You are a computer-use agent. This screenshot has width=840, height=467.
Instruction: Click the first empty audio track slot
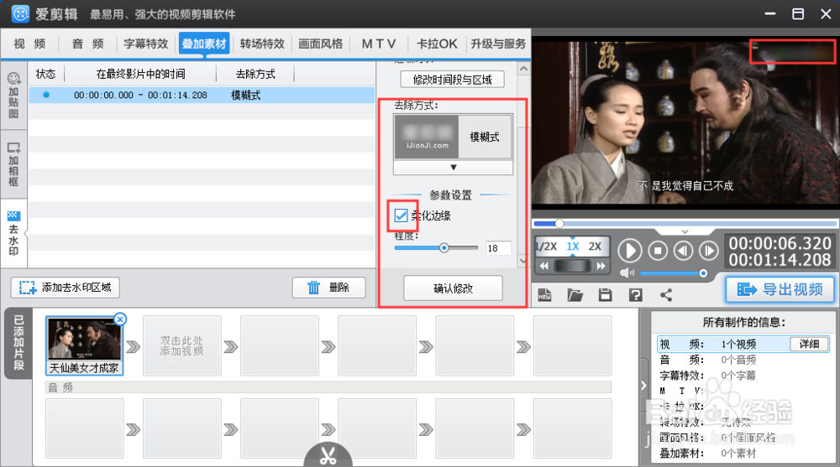[85, 428]
